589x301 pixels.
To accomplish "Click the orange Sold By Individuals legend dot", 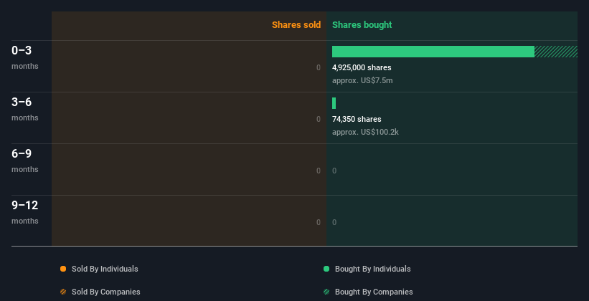I will point(63,269).
